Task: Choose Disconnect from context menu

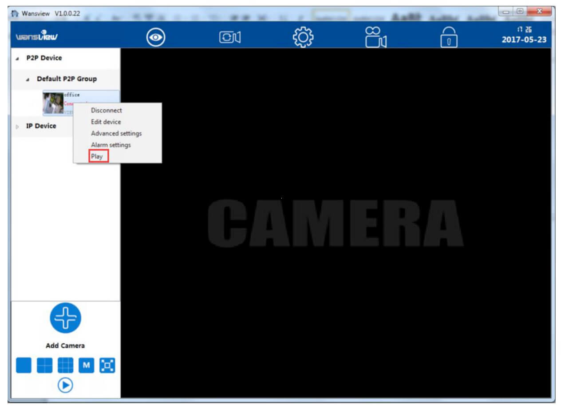Action: click(x=106, y=110)
